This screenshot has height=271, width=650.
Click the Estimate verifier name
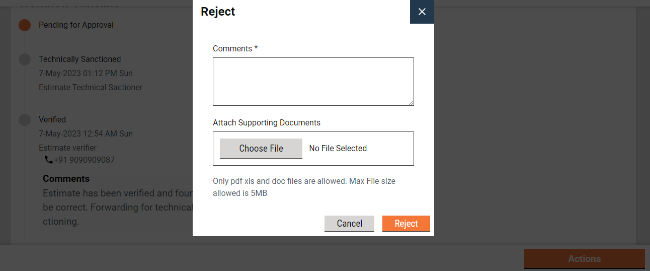[67, 148]
